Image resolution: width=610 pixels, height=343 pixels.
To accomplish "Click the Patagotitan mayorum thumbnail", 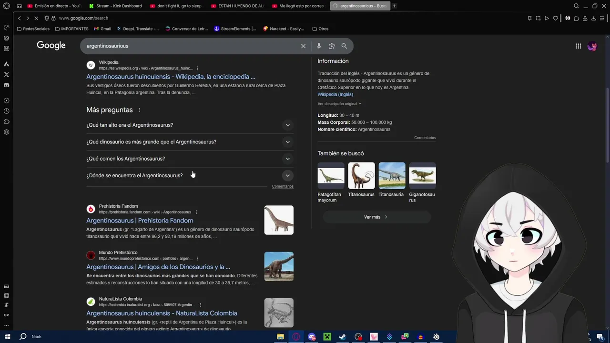I will pyautogui.click(x=331, y=176).
